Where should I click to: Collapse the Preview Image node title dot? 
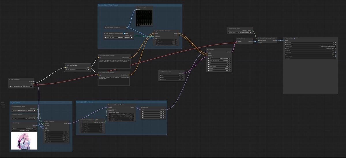pos(137,6)
